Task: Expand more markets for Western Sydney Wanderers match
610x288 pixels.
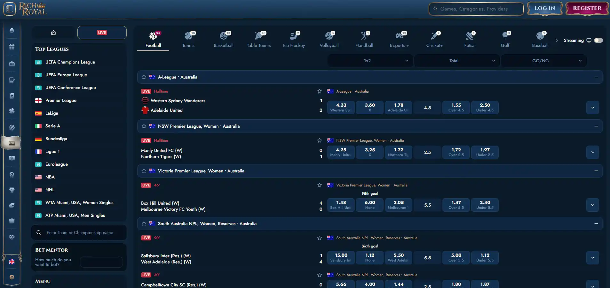Action: [x=592, y=108]
